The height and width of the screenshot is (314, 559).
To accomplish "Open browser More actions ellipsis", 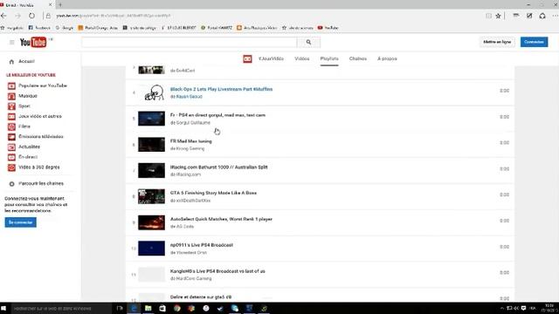I will coord(556,16).
